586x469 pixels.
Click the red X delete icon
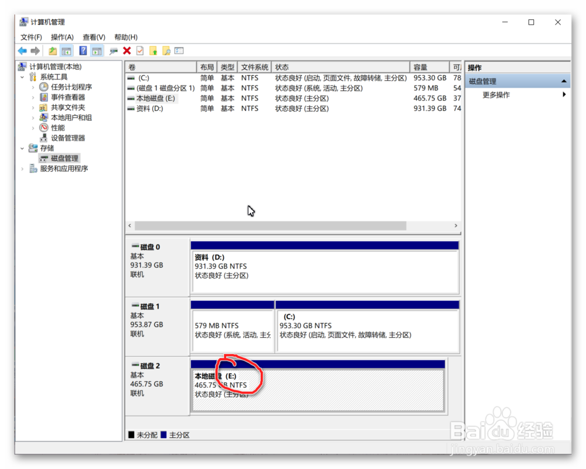click(x=127, y=51)
